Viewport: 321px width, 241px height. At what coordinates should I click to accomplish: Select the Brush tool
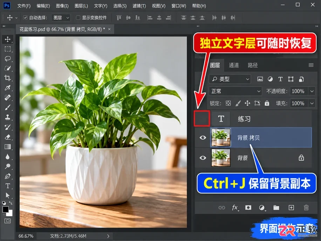click(x=8, y=107)
